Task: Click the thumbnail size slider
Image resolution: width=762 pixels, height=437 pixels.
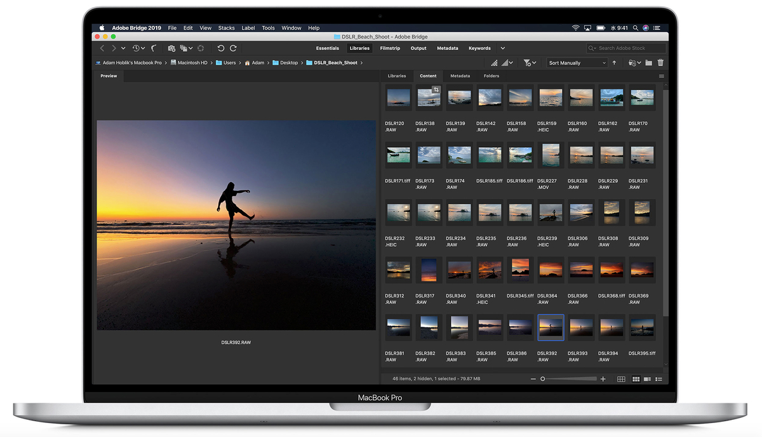Action: coord(570,379)
